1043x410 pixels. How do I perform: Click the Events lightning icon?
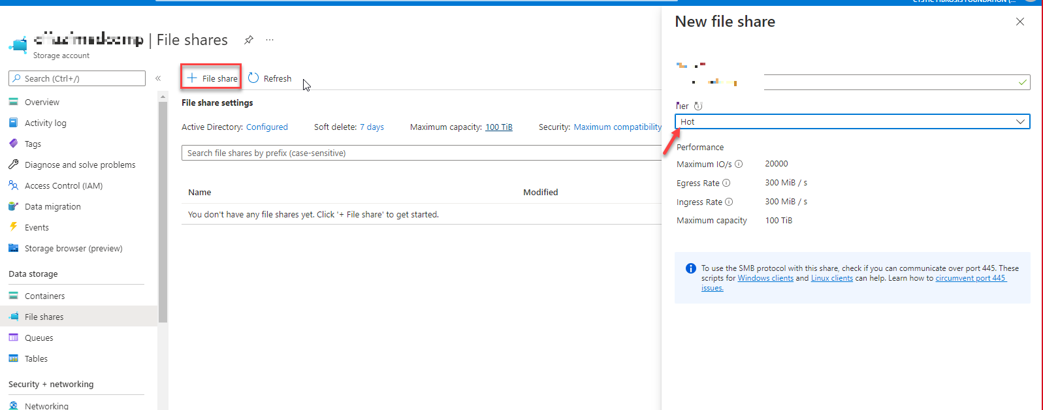click(x=13, y=227)
